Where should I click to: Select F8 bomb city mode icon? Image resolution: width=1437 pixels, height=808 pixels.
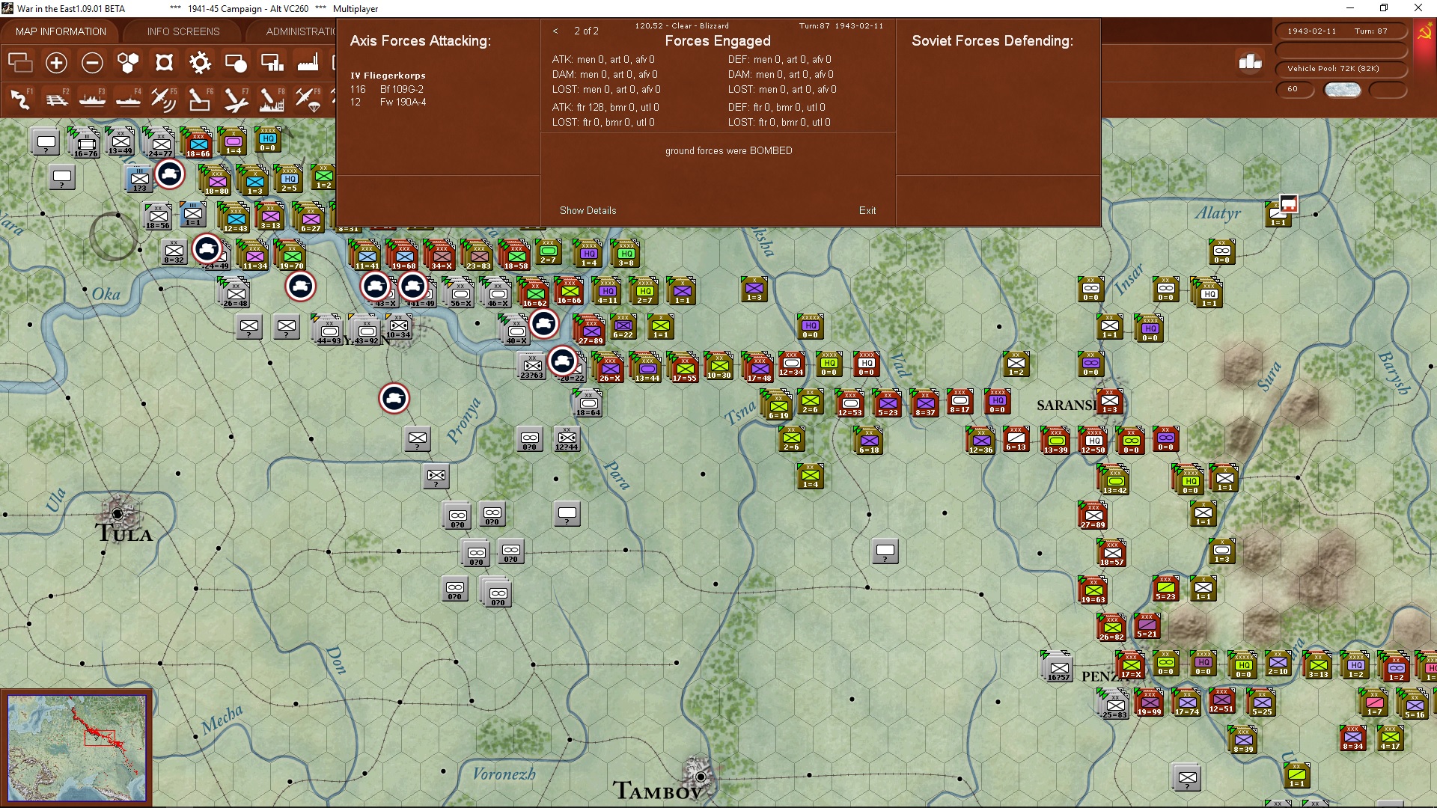pyautogui.click(x=272, y=99)
